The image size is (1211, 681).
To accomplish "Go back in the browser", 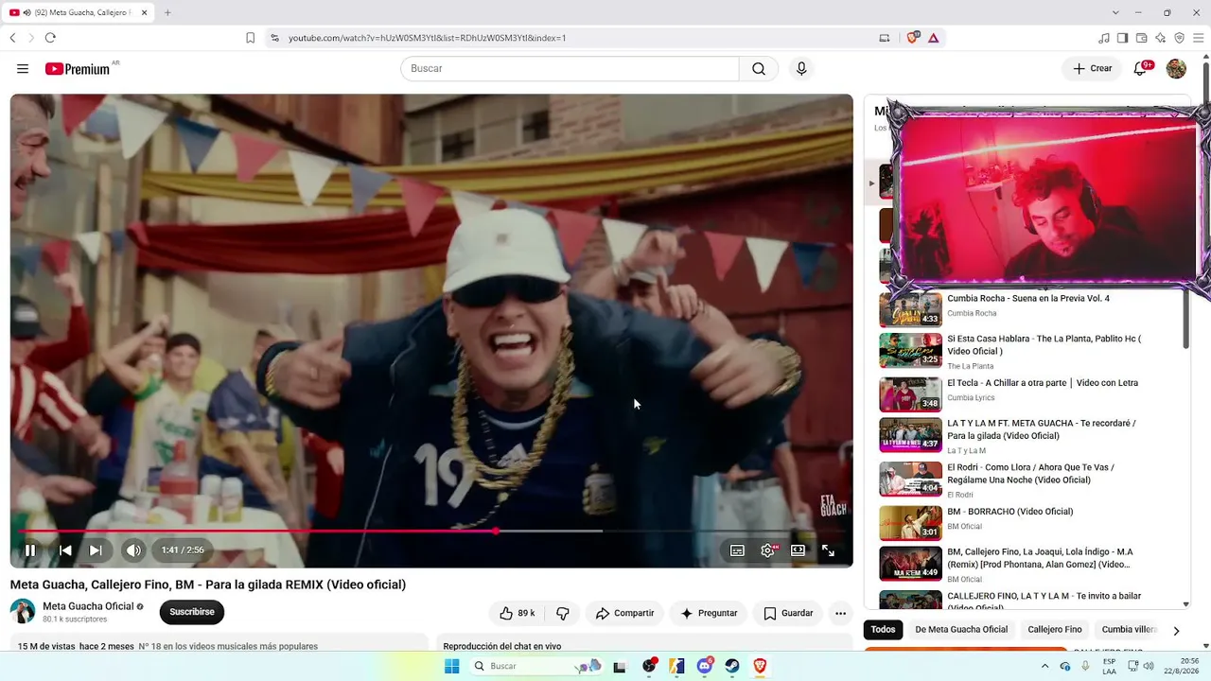I will point(12,38).
